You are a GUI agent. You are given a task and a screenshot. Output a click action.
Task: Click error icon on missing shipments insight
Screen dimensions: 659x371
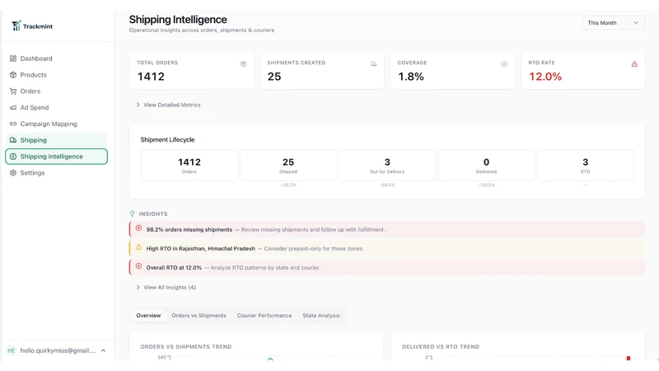point(138,228)
